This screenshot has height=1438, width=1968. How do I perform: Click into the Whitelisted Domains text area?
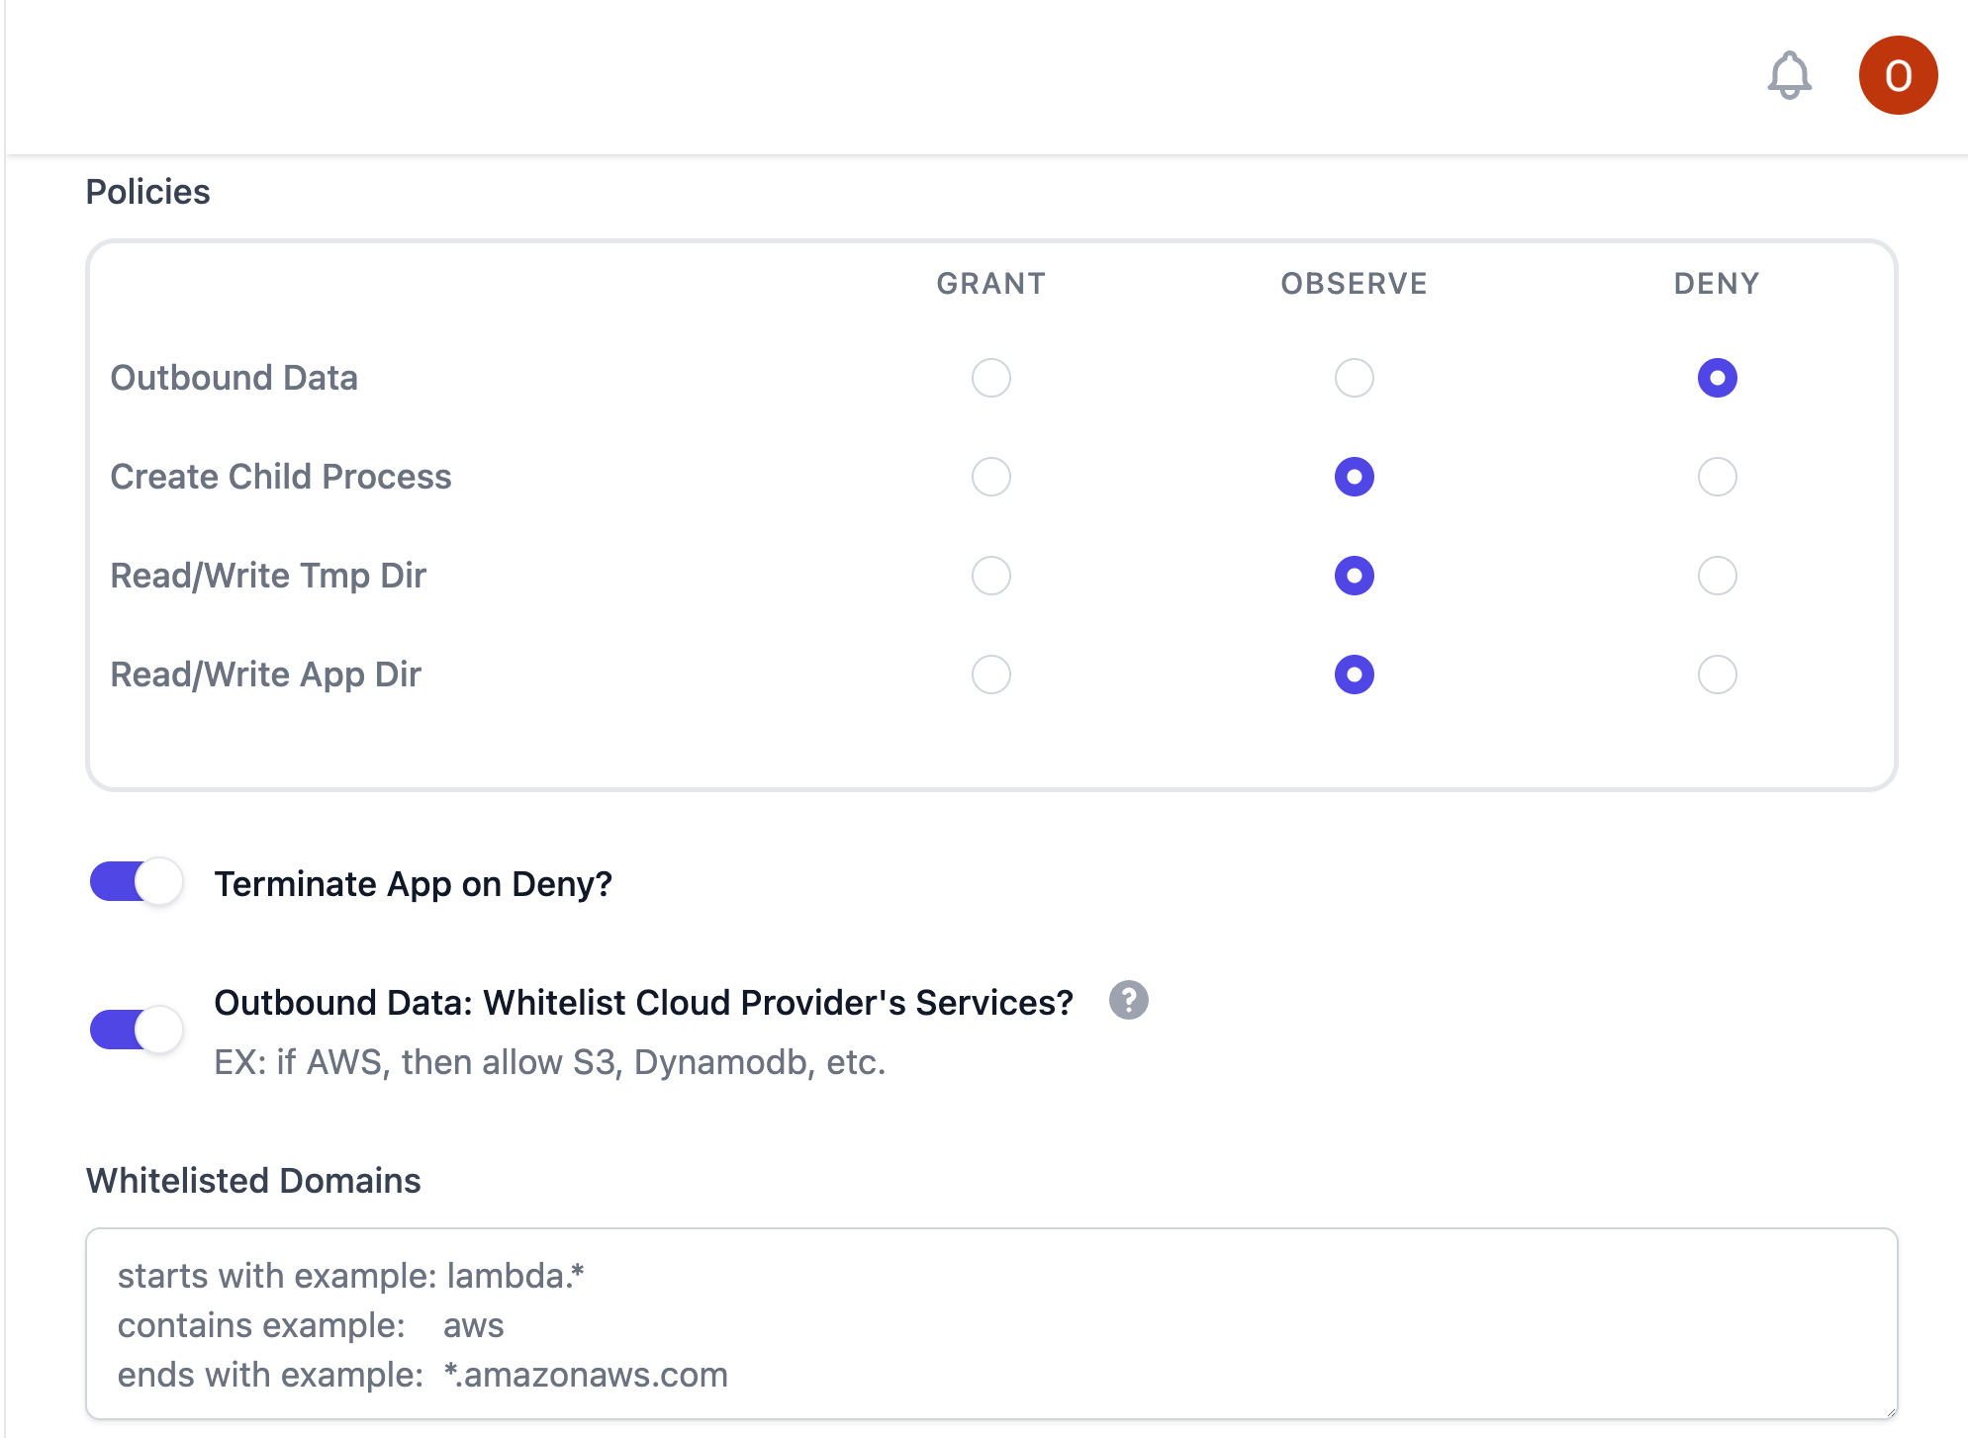pyautogui.click(x=990, y=1323)
